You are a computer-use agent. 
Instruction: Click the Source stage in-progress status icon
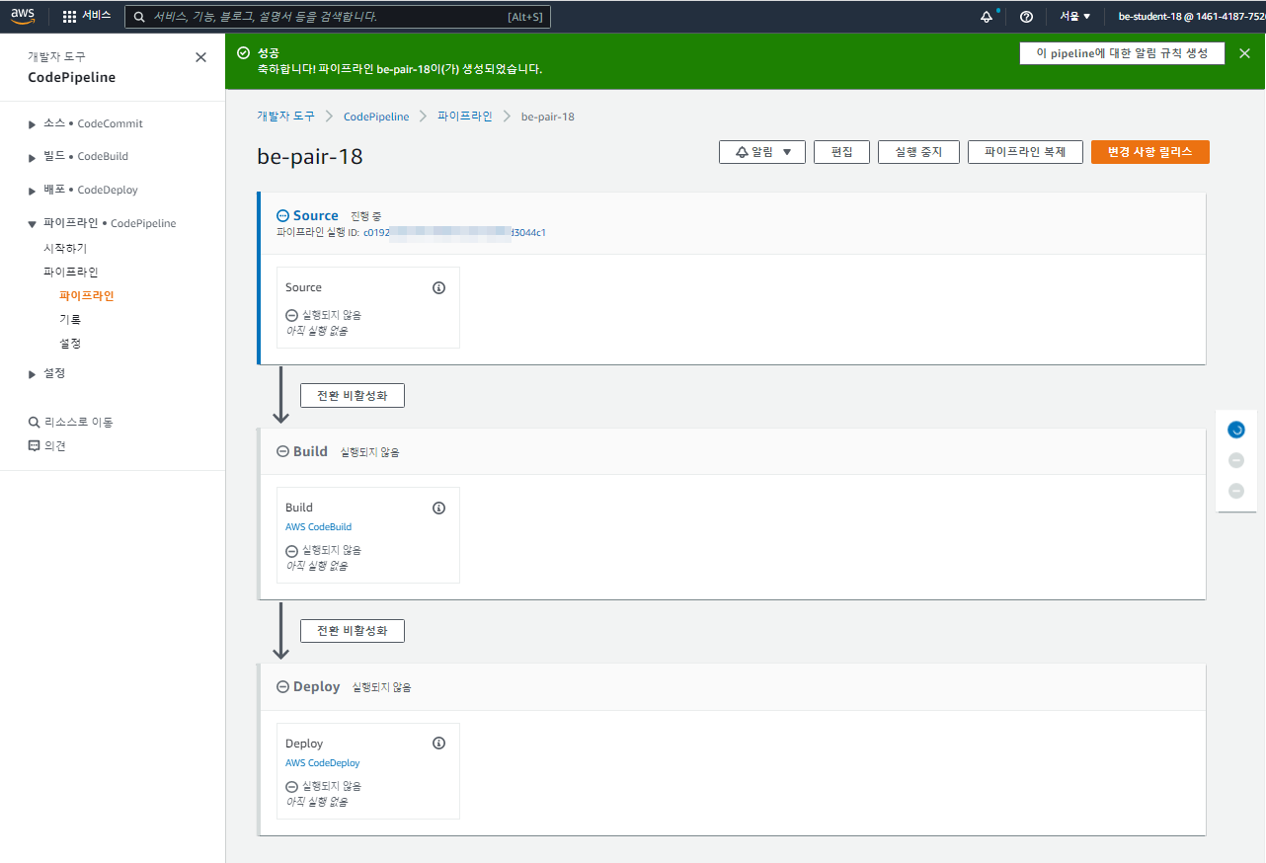pyautogui.click(x=283, y=215)
